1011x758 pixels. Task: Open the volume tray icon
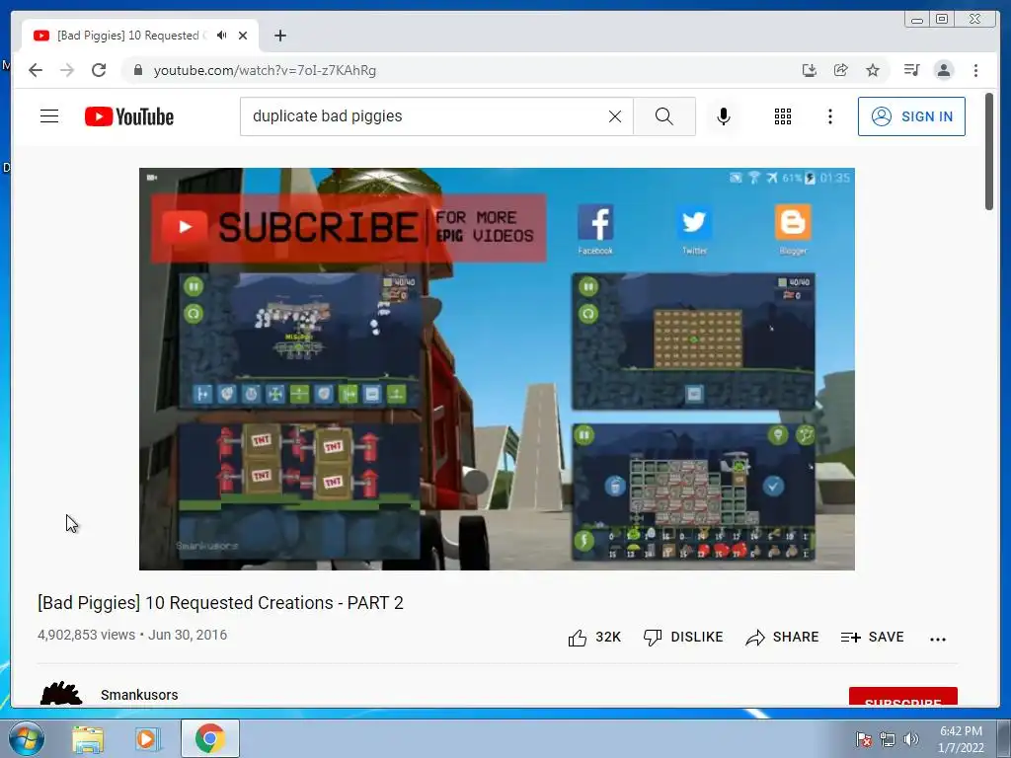pyautogui.click(x=911, y=739)
